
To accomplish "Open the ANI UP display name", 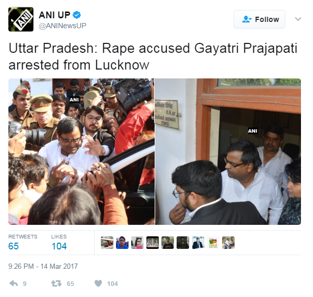I will point(54,15).
